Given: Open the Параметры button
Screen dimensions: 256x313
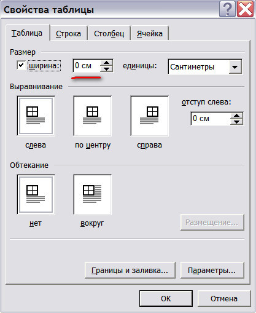Looking at the screenshot, I should 212,270.
